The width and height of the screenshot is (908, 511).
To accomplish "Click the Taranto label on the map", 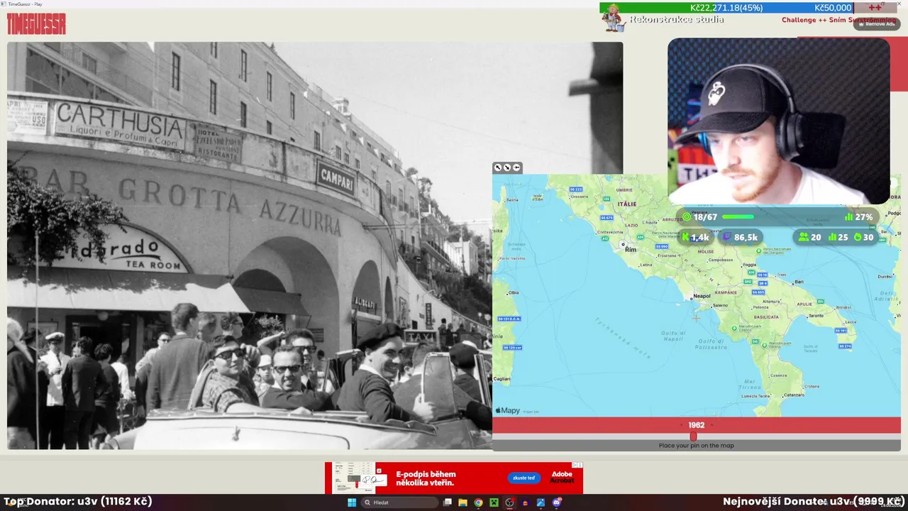I will pyautogui.click(x=816, y=316).
